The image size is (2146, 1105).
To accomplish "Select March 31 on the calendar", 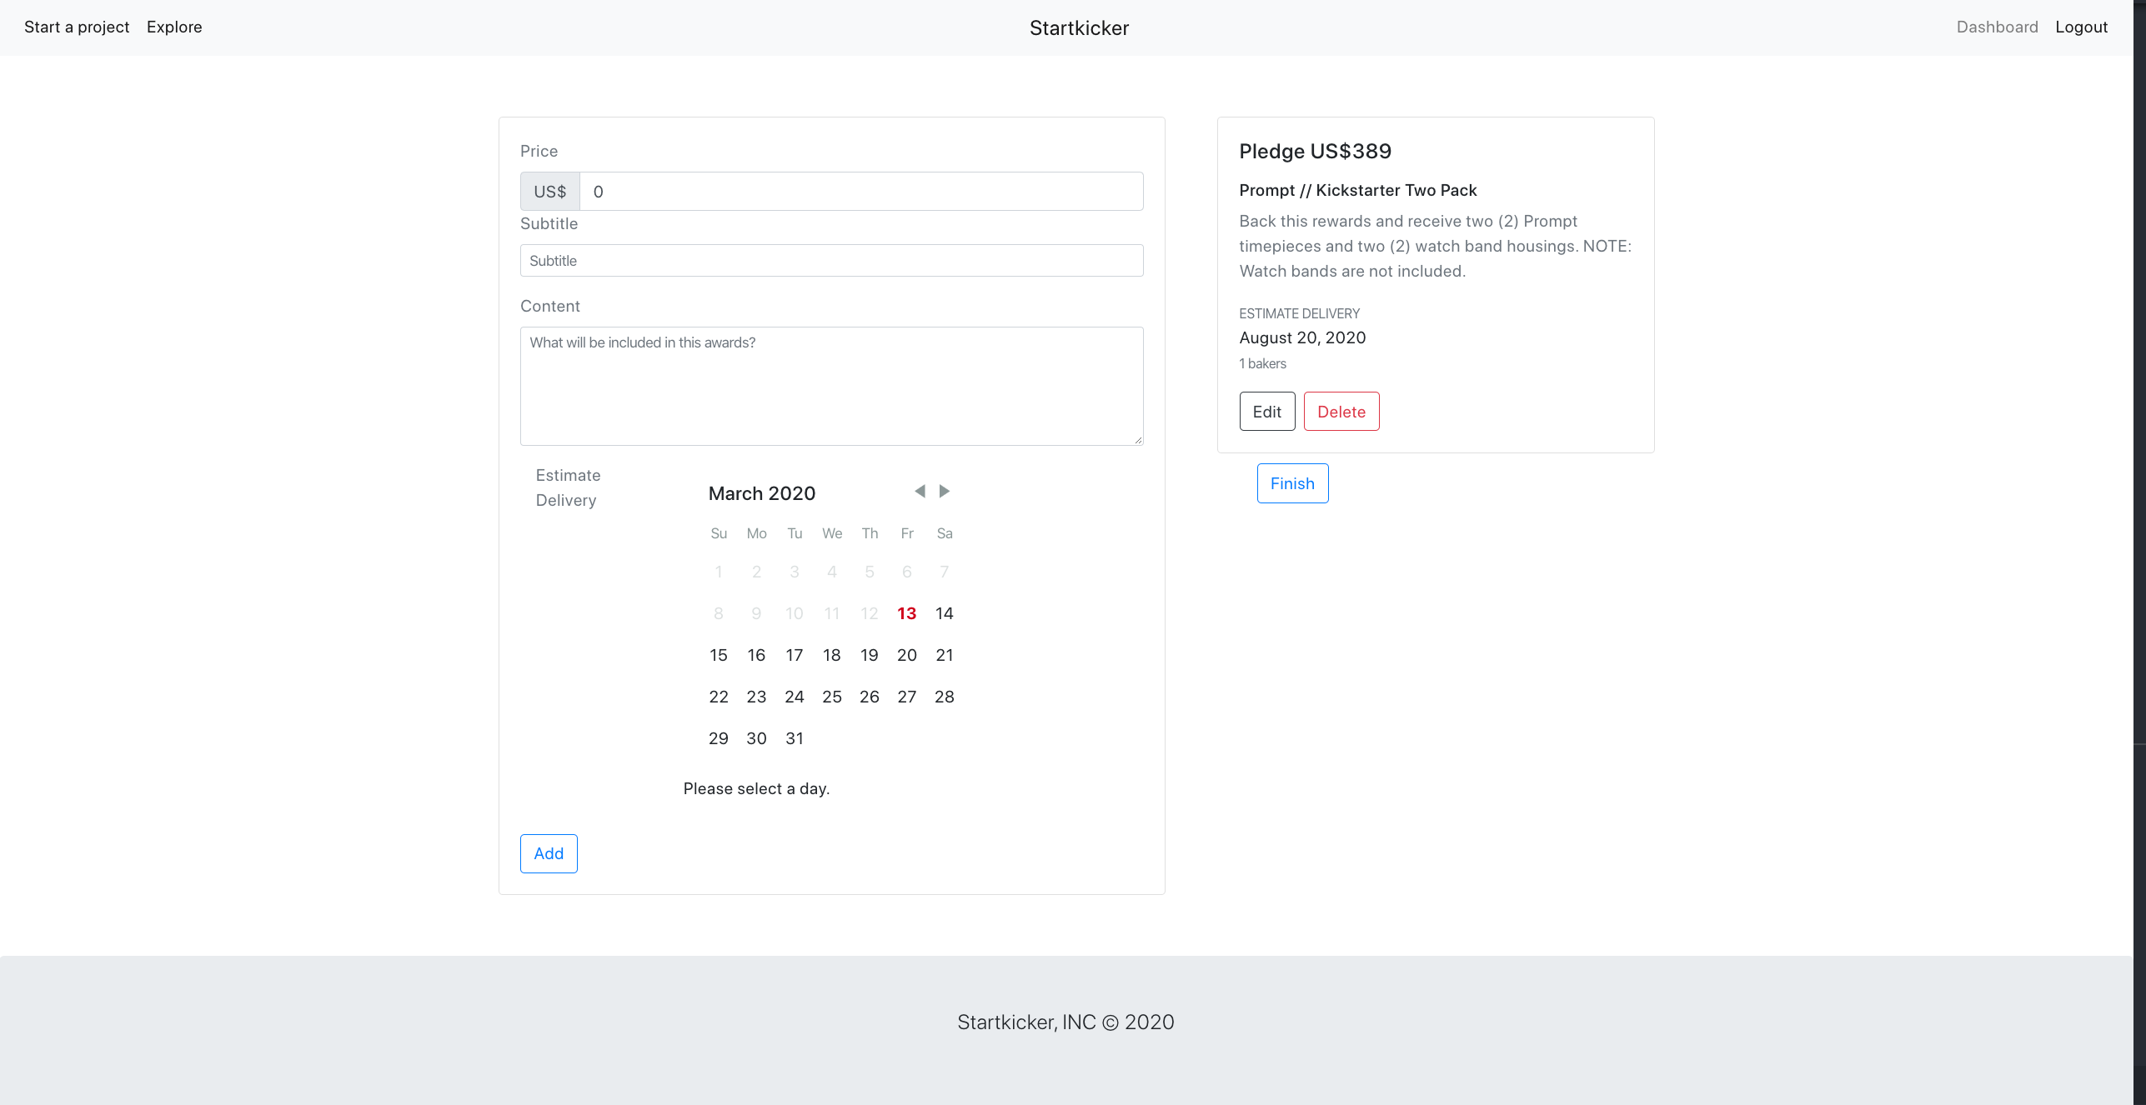I will (794, 737).
